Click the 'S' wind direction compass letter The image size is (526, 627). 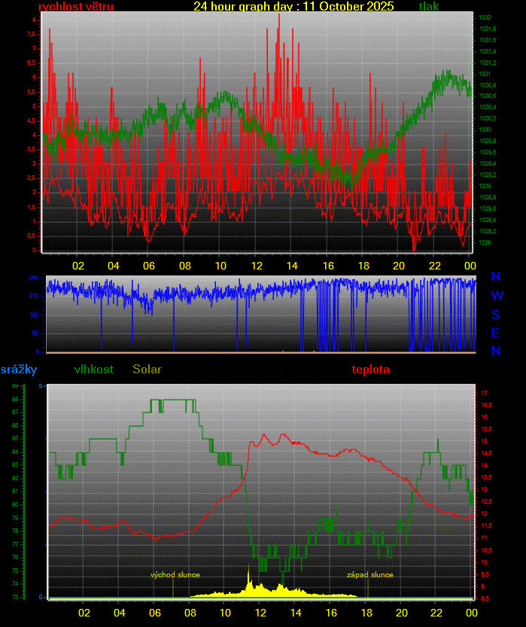496,314
